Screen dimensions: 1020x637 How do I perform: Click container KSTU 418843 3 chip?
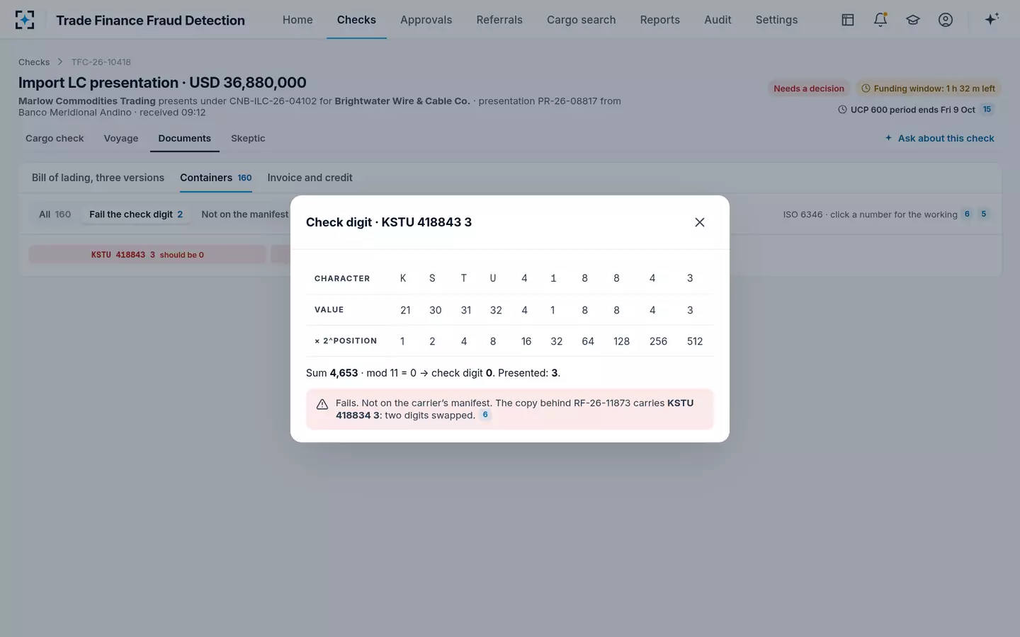click(x=147, y=255)
